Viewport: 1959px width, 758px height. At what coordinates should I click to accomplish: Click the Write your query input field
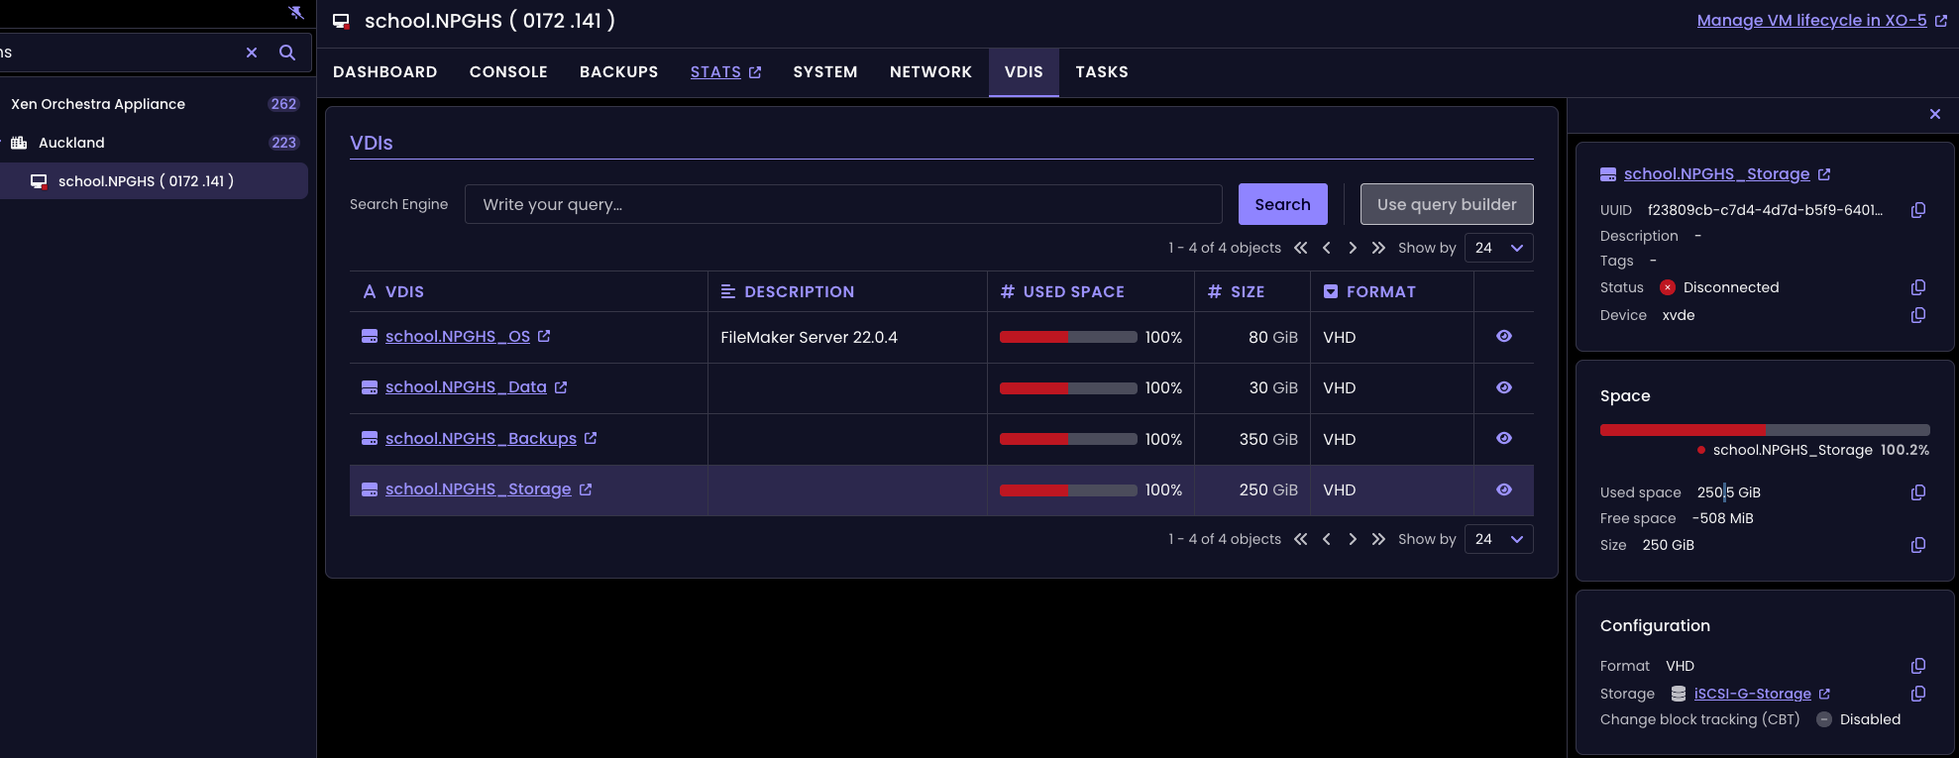tap(842, 204)
